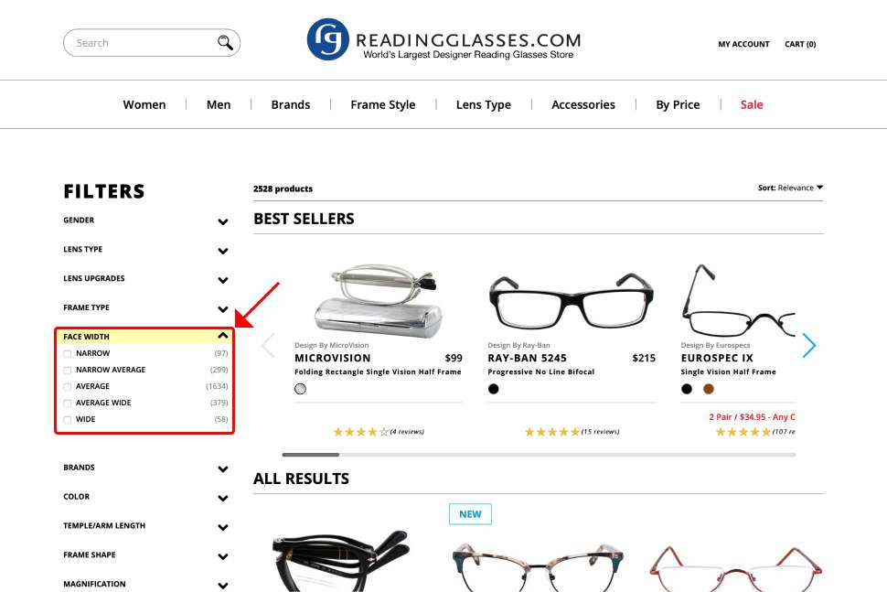Select brown color swatch for Eurospec IX

coord(709,389)
